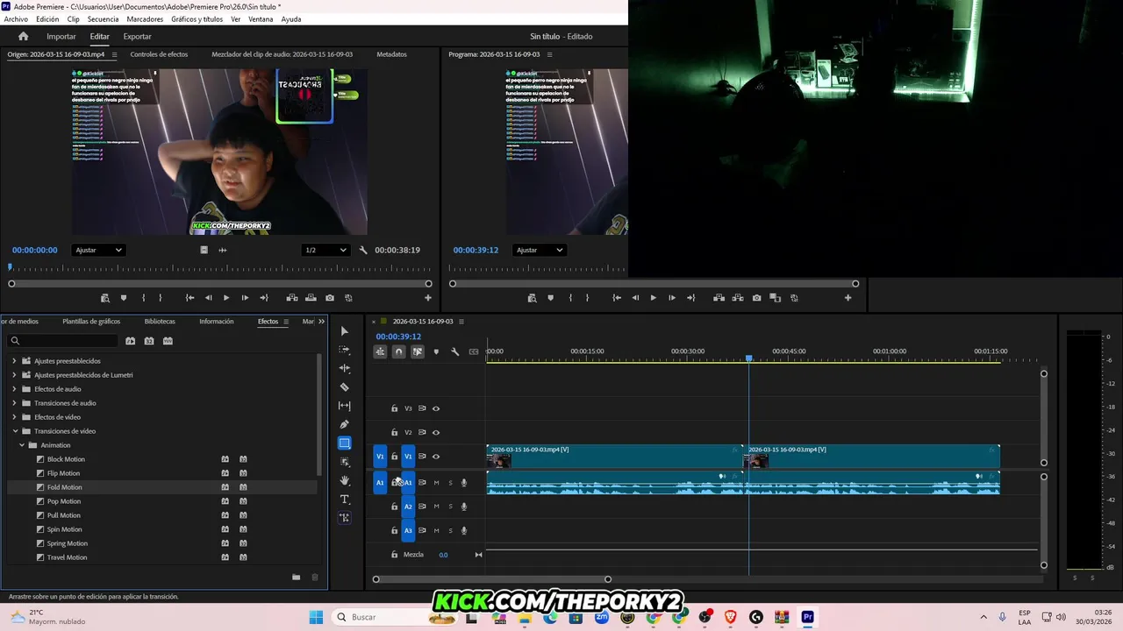Select the Type tool
1123x631 pixels.
[x=344, y=500]
